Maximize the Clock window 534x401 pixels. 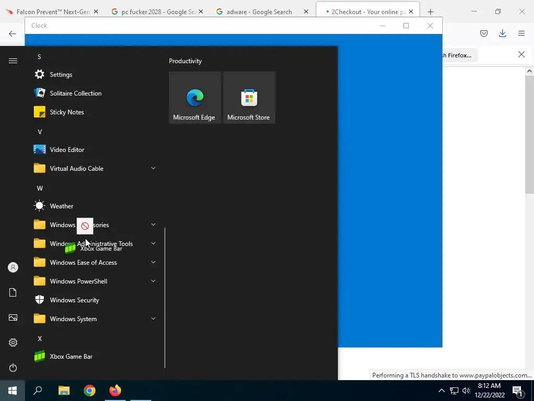(406, 26)
